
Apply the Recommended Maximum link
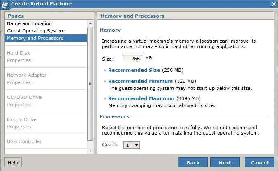141,98
